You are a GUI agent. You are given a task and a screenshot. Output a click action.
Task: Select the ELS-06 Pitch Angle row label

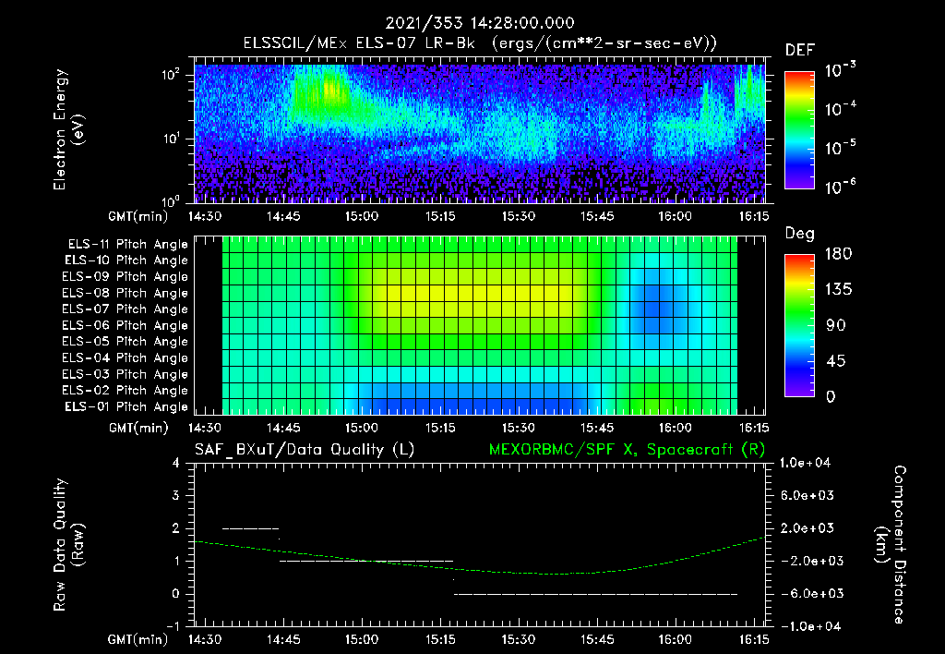[x=126, y=326]
